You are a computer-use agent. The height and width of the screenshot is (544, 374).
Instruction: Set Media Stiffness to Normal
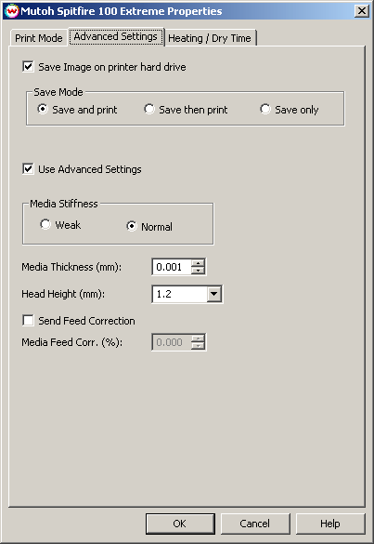pyautogui.click(x=132, y=226)
